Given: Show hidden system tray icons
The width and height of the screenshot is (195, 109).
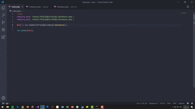Looking at the screenshot, I should tap(173, 107).
